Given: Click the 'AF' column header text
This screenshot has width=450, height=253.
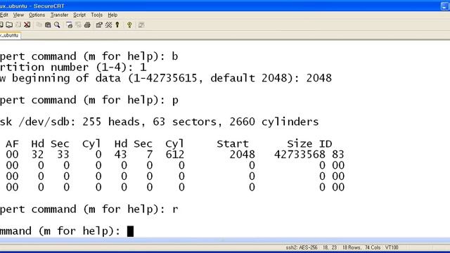Looking at the screenshot, I should (x=13, y=143).
